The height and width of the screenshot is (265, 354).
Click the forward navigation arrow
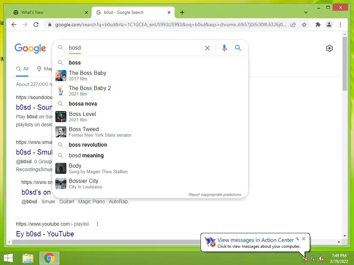pyautogui.click(x=25, y=24)
